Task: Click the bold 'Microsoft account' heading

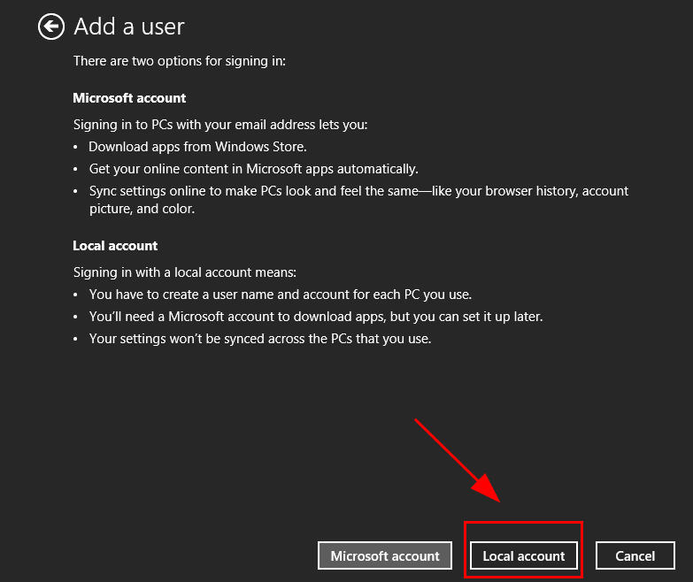Action: [x=129, y=97]
